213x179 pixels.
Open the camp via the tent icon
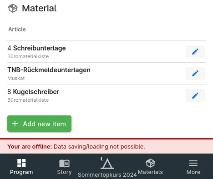click(x=107, y=163)
